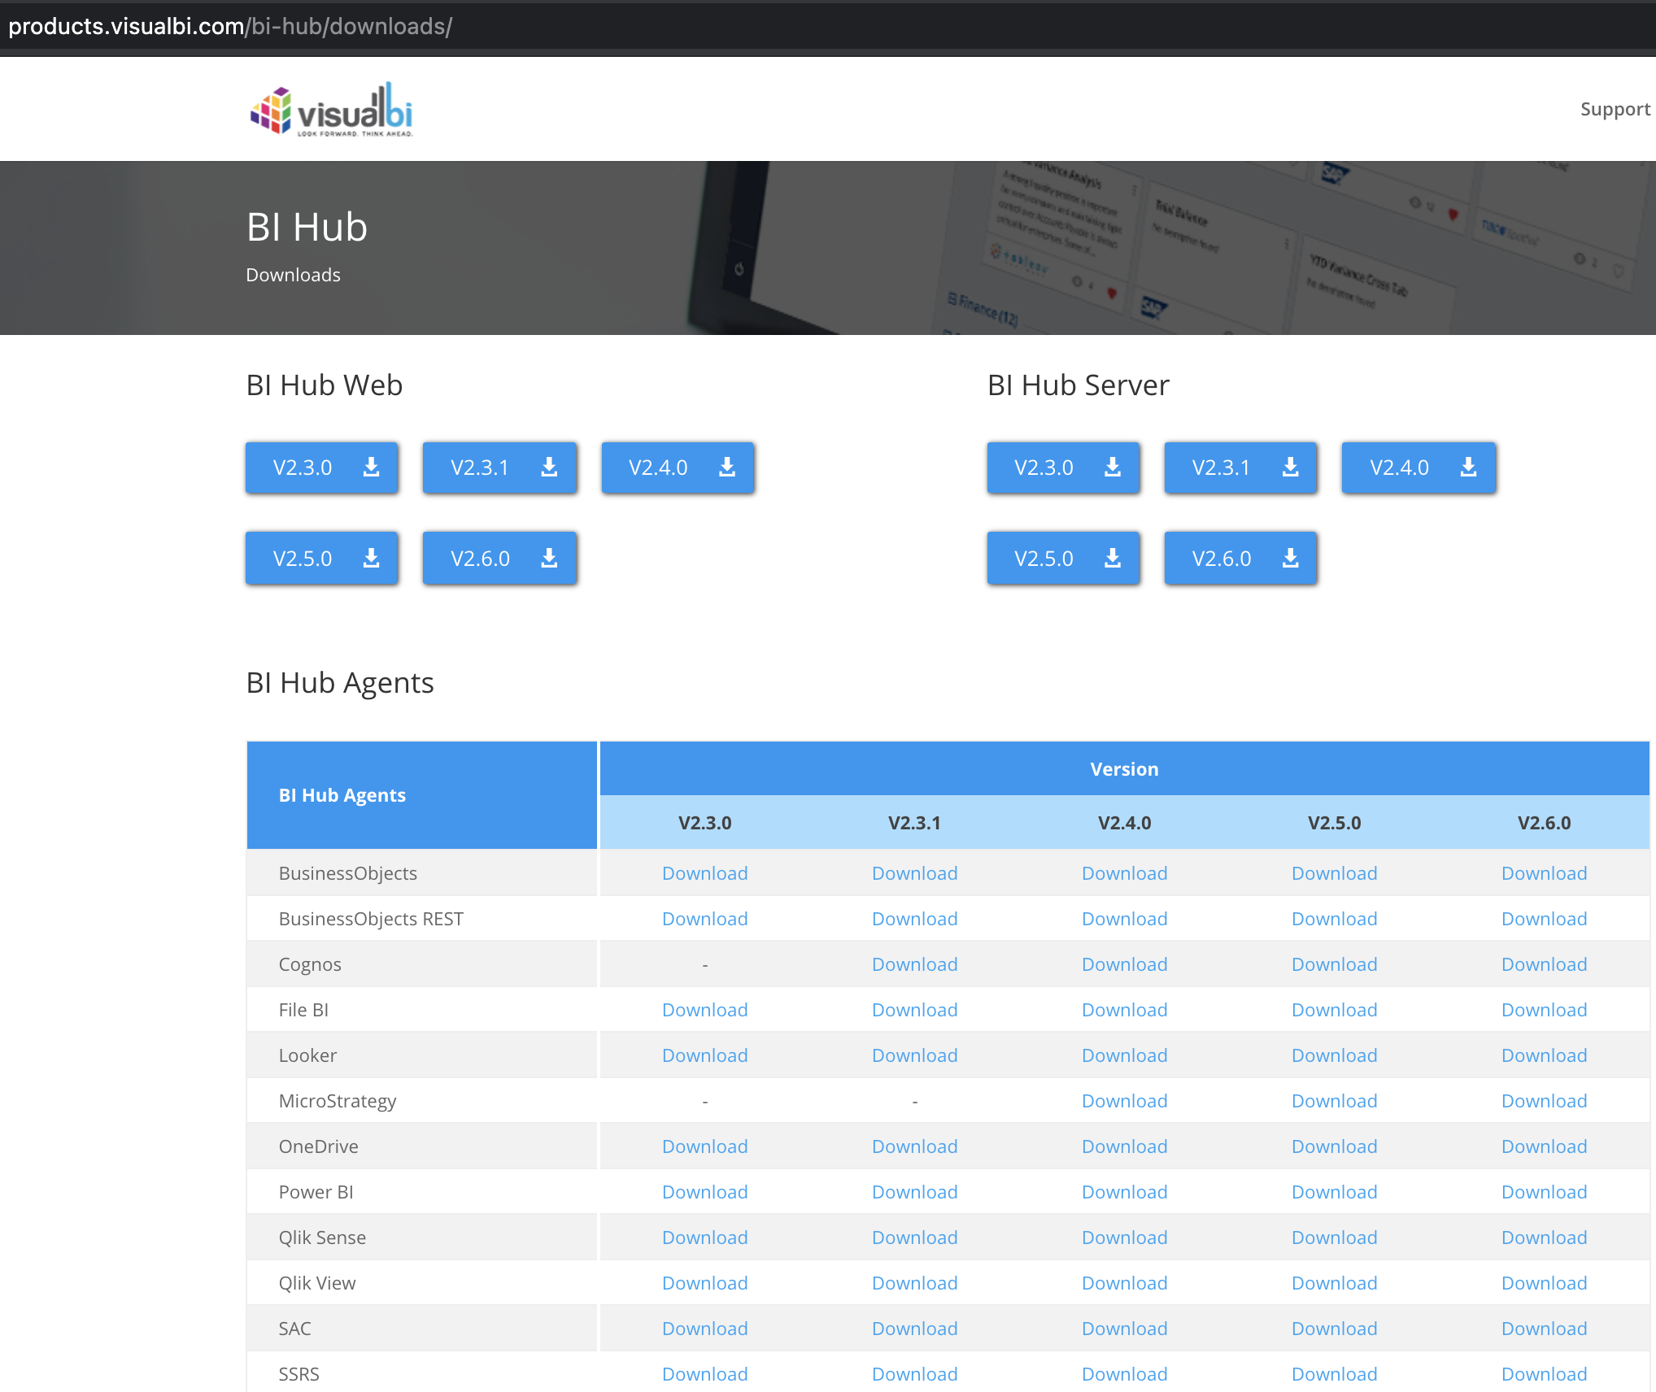
Task: Download Power BI agent V2.3.0
Action: pos(704,1192)
